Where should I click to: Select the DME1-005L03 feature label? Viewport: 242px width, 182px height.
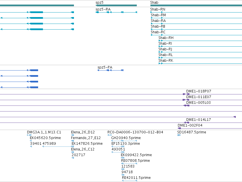tap(198, 103)
